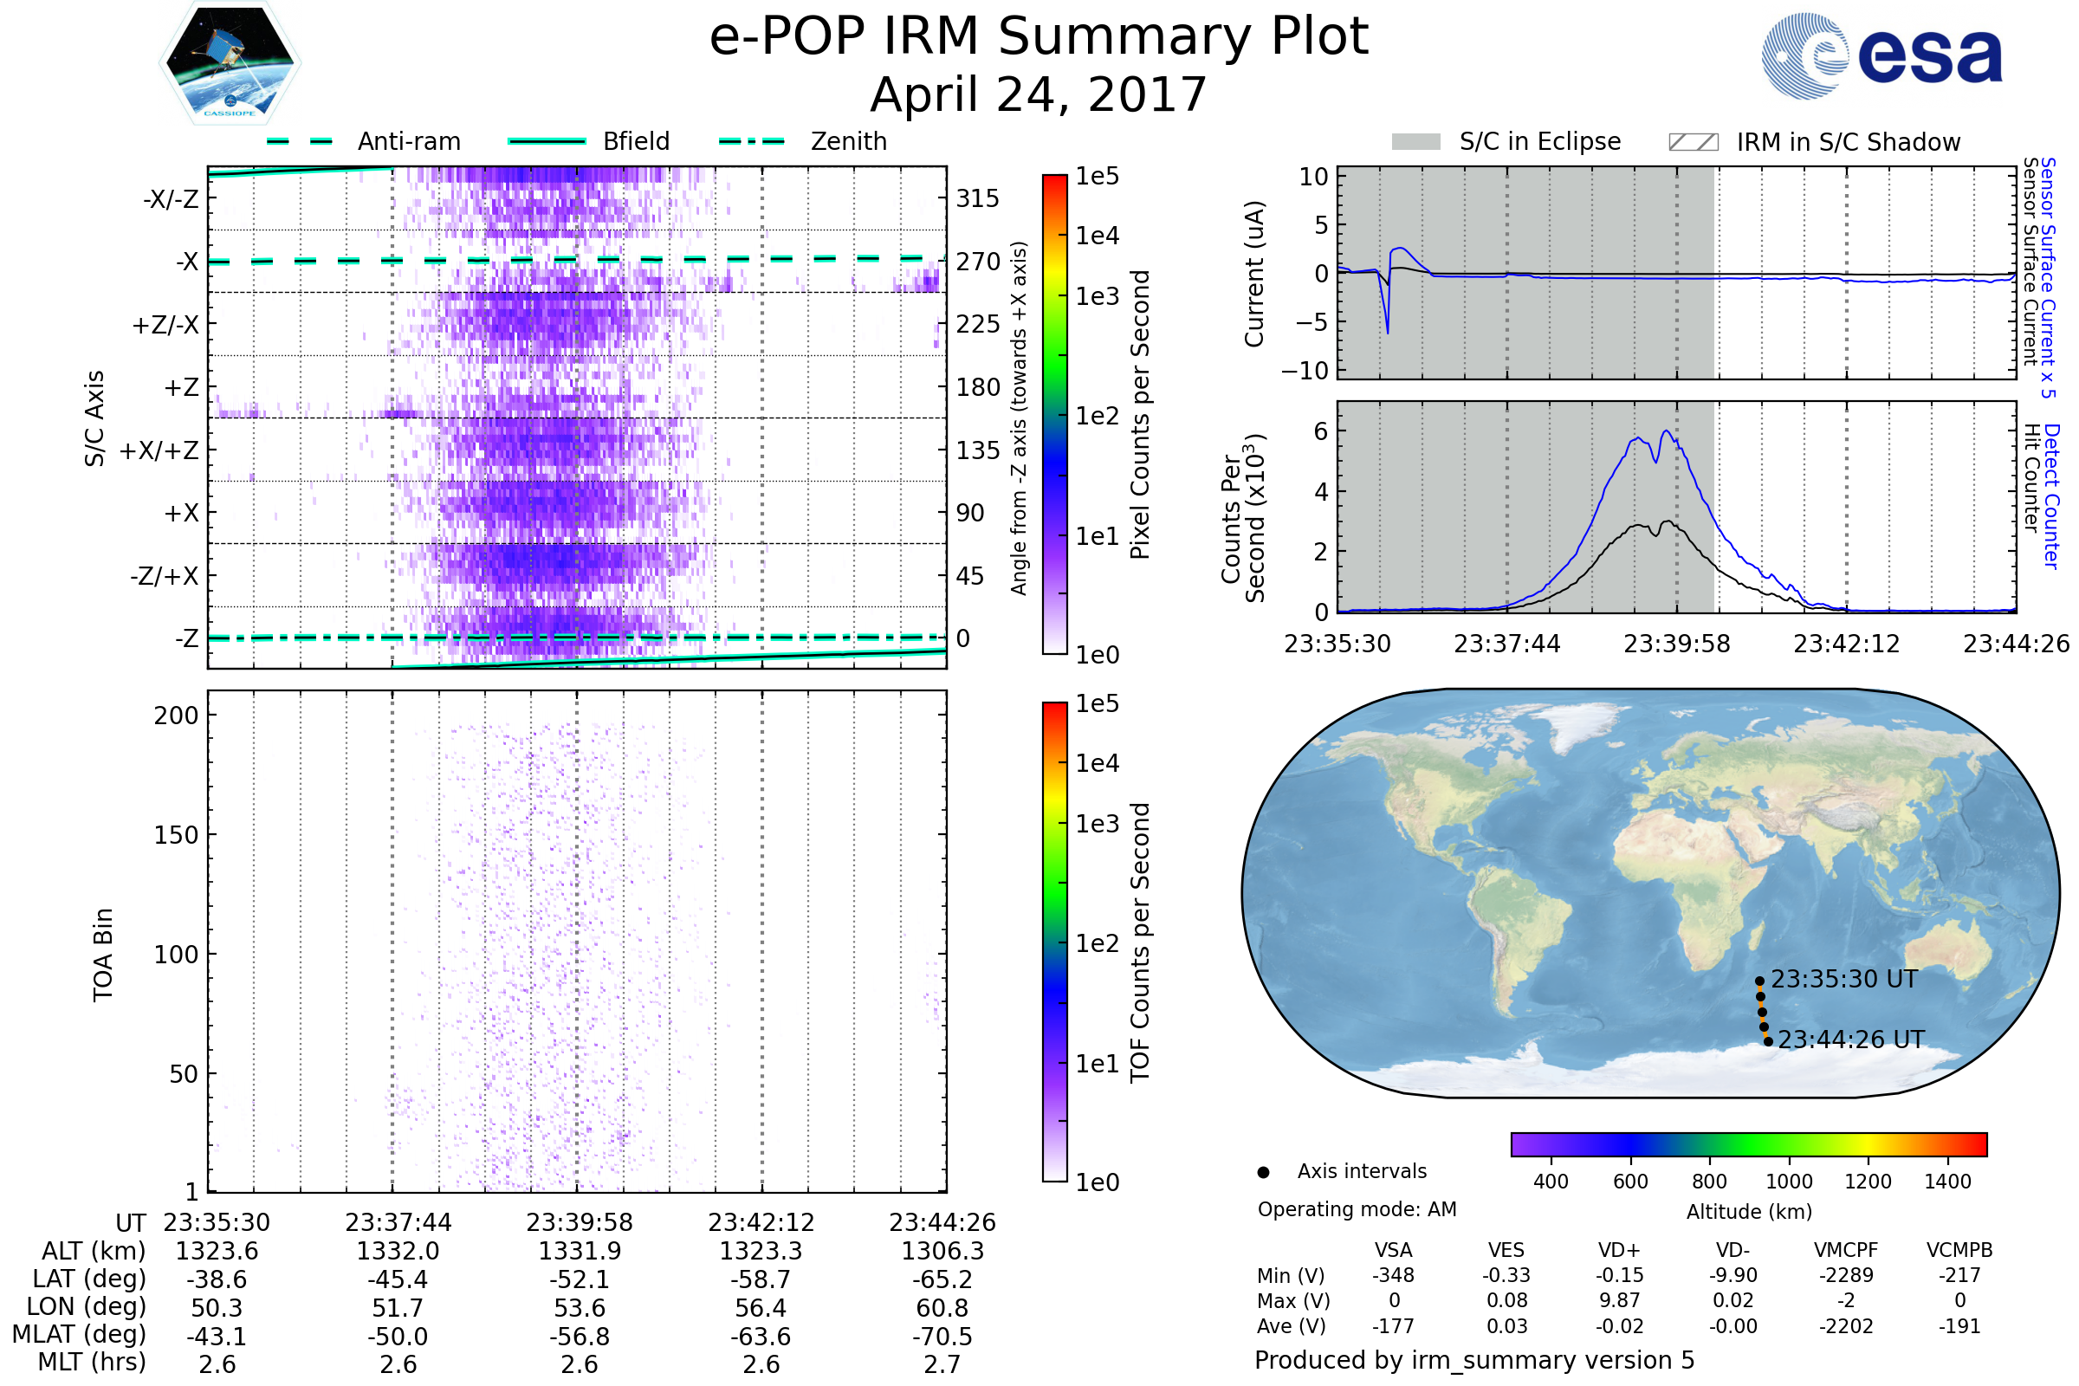Click the 23:35:30 UT label on the map

coord(1844,980)
